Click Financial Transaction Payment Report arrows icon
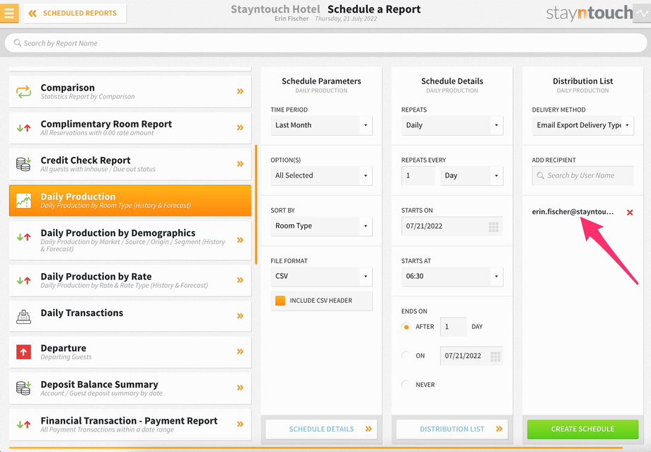Image resolution: width=651 pixels, height=452 pixels. click(x=23, y=424)
